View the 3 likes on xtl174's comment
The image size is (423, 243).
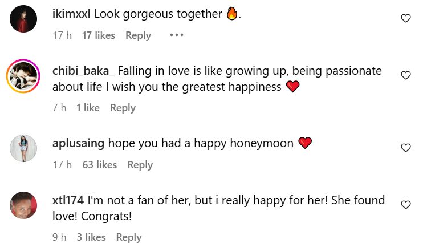91,237
